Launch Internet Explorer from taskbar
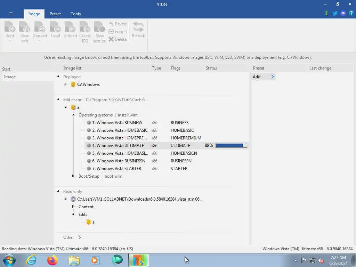 click(x=31, y=260)
